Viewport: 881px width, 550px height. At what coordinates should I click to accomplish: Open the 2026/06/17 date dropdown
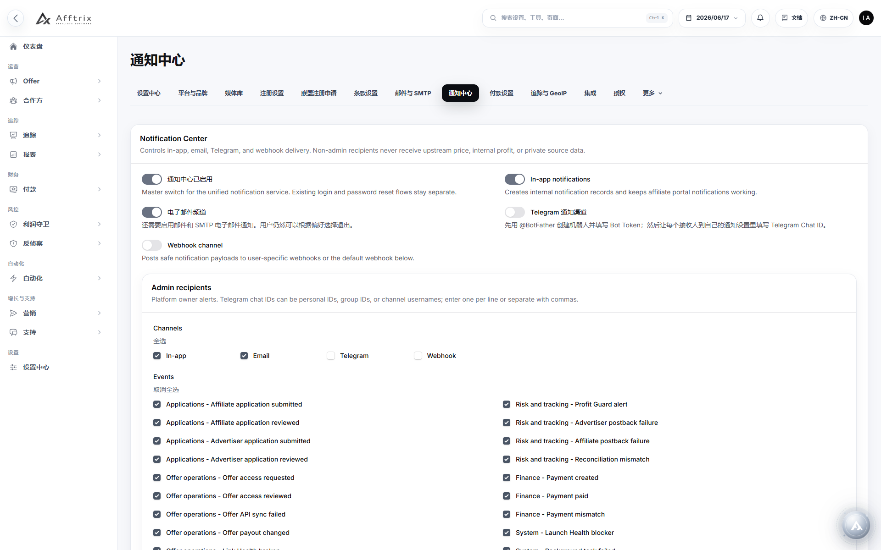712,18
